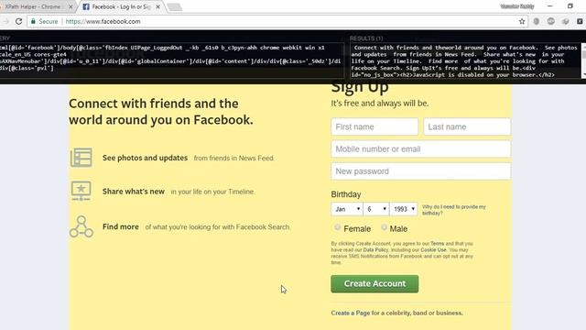Close the Facebook Log In tab

click(x=157, y=6)
